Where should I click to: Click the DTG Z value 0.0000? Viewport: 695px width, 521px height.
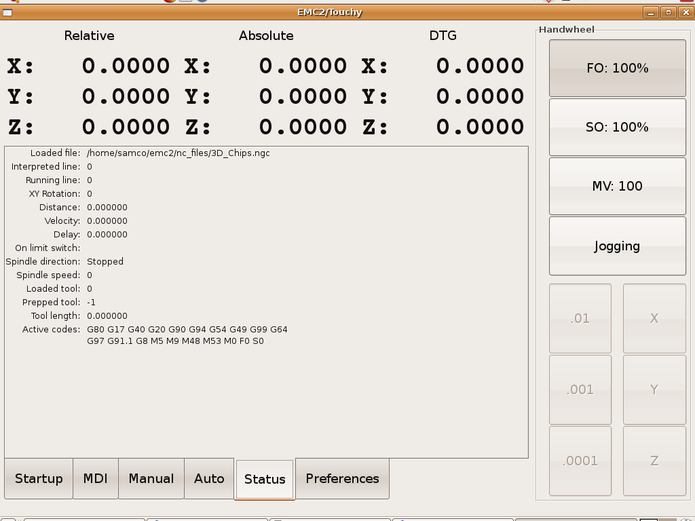(x=480, y=127)
